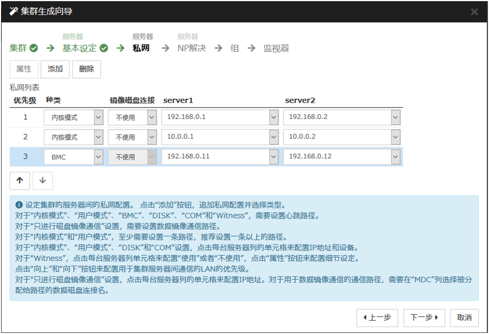This screenshot has height=334, width=489.
Task: Click the blue info icon in help panel
Action: [19, 204]
